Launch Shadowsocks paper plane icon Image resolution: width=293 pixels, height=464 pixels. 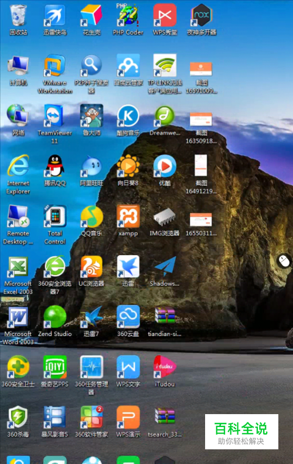(165, 267)
